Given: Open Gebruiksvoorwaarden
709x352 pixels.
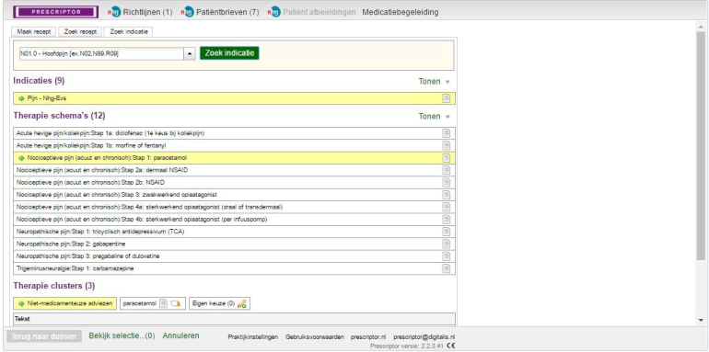Looking at the screenshot, I should [x=315, y=337].
